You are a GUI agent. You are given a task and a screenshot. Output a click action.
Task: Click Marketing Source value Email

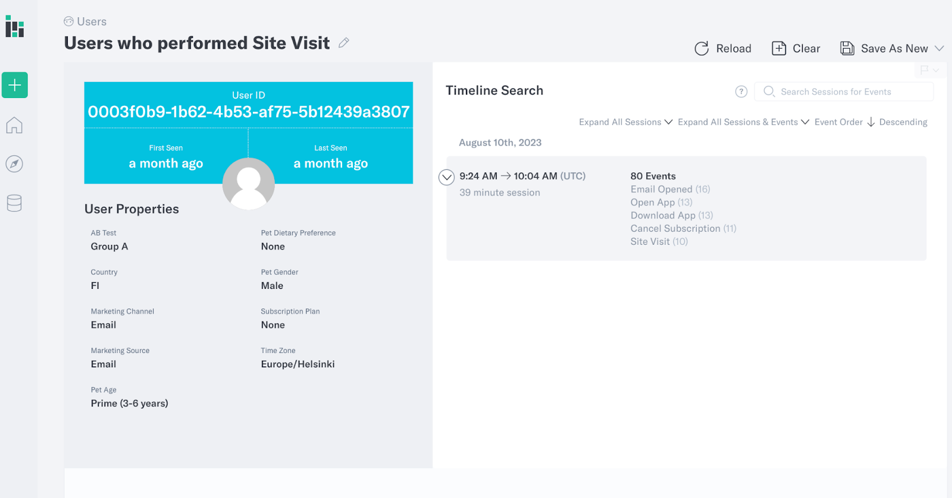click(x=104, y=364)
